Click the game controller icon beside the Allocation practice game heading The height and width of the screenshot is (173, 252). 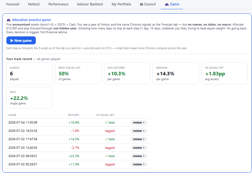[x=9, y=20]
